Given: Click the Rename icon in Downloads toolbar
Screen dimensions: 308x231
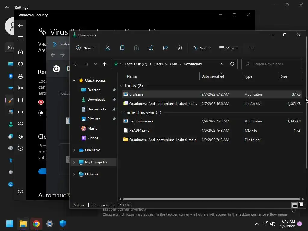Looking at the screenshot, I should pyautogui.click(x=151, y=48).
